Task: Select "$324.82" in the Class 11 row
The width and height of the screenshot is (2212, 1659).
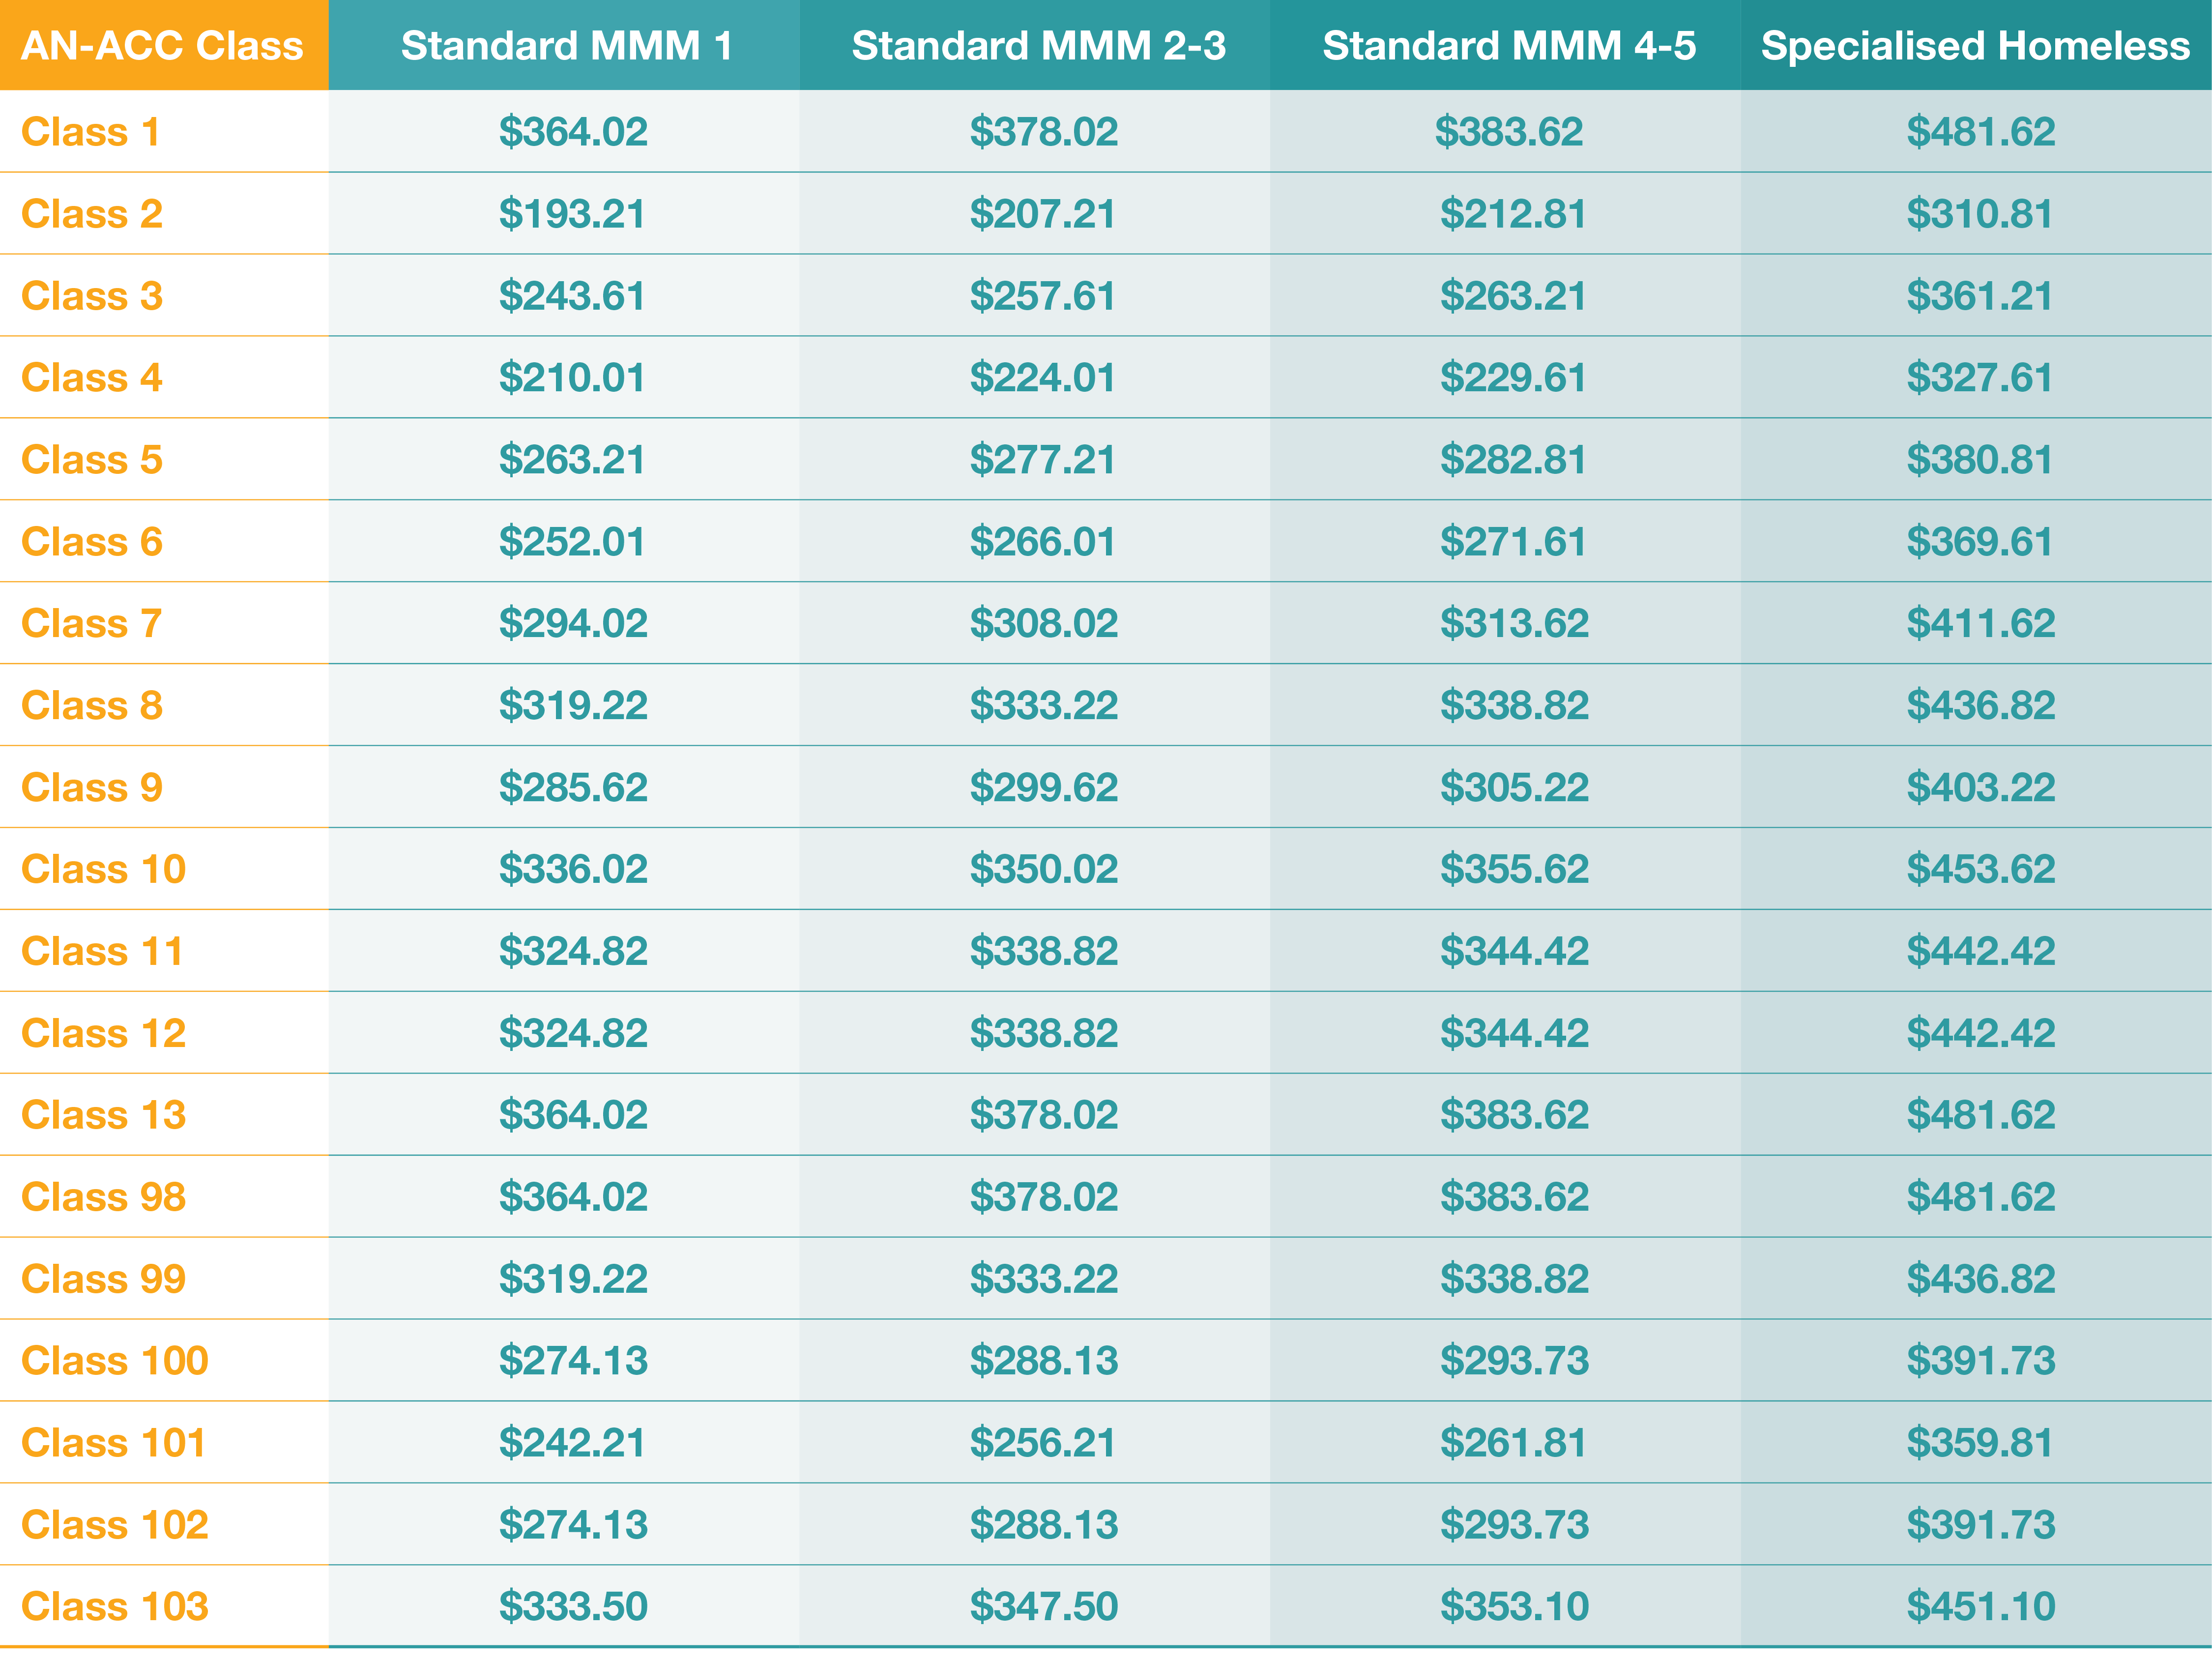Action: pos(573,951)
